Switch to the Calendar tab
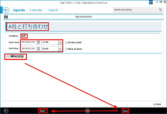Screen dimensions: 167x114 coord(36,10)
